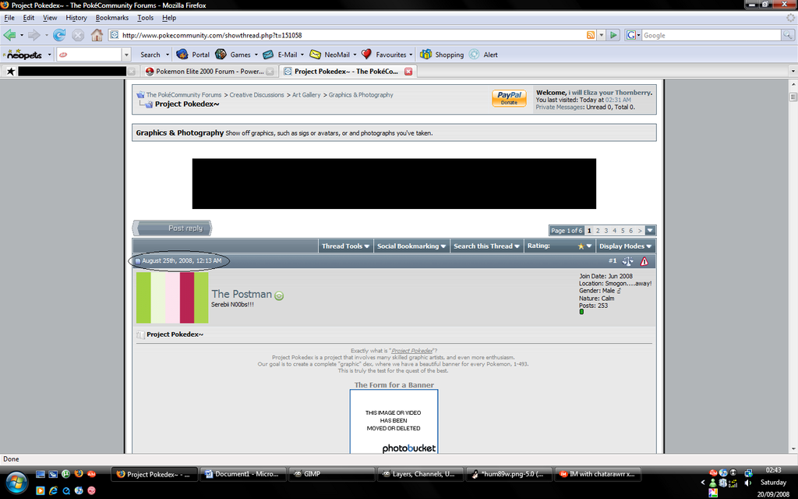Click the Stop loading icon

click(x=78, y=35)
